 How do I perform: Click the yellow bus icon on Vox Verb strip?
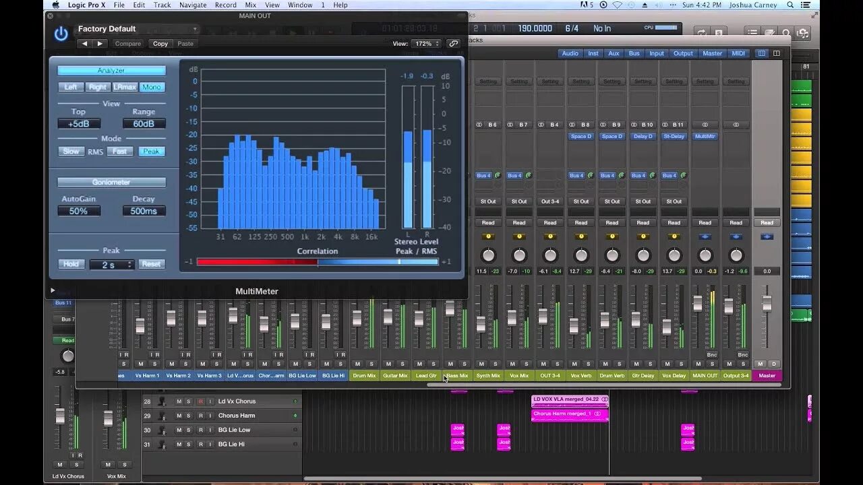click(581, 236)
